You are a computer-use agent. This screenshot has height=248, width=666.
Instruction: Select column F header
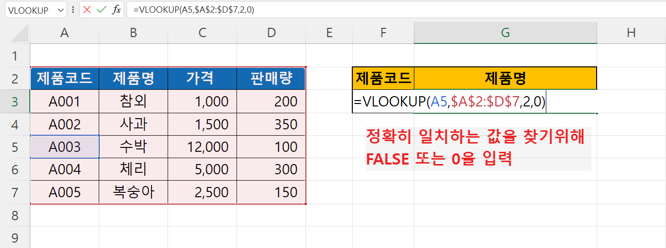pyautogui.click(x=383, y=33)
